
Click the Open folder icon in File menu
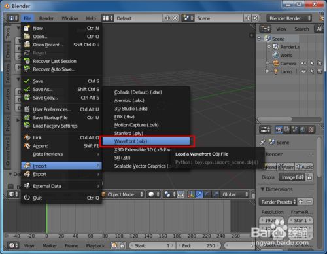pyautogui.click(x=27, y=36)
